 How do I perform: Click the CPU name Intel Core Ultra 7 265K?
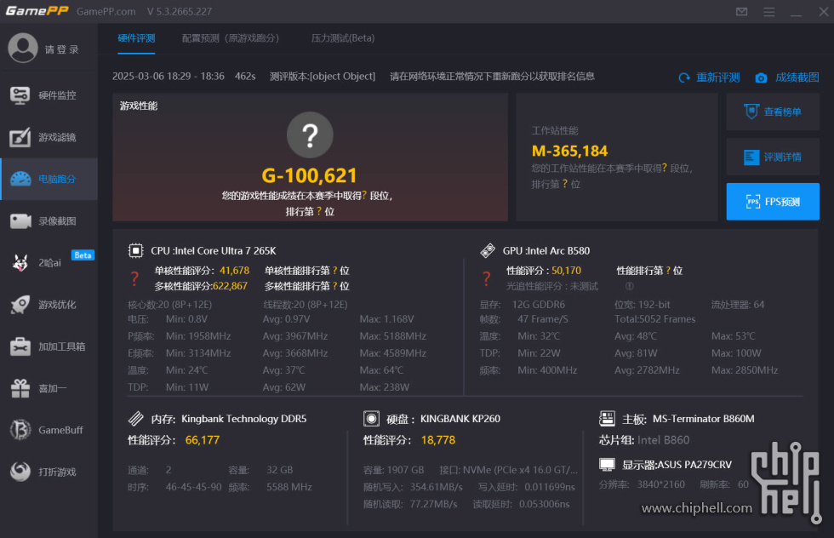(226, 250)
